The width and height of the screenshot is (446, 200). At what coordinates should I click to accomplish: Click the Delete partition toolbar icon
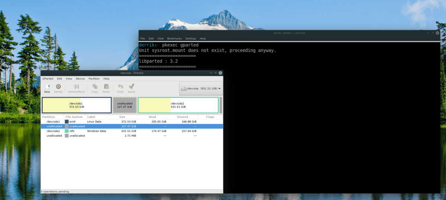tap(58, 88)
